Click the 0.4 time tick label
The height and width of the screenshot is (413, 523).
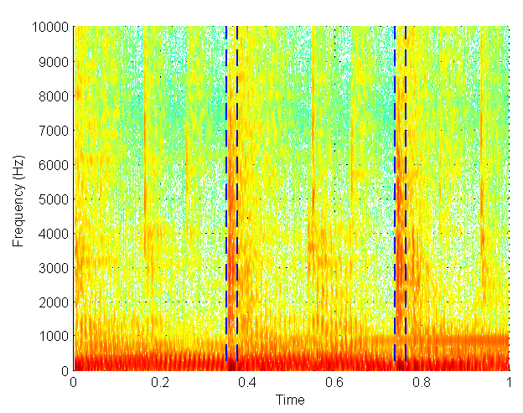click(x=247, y=382)
